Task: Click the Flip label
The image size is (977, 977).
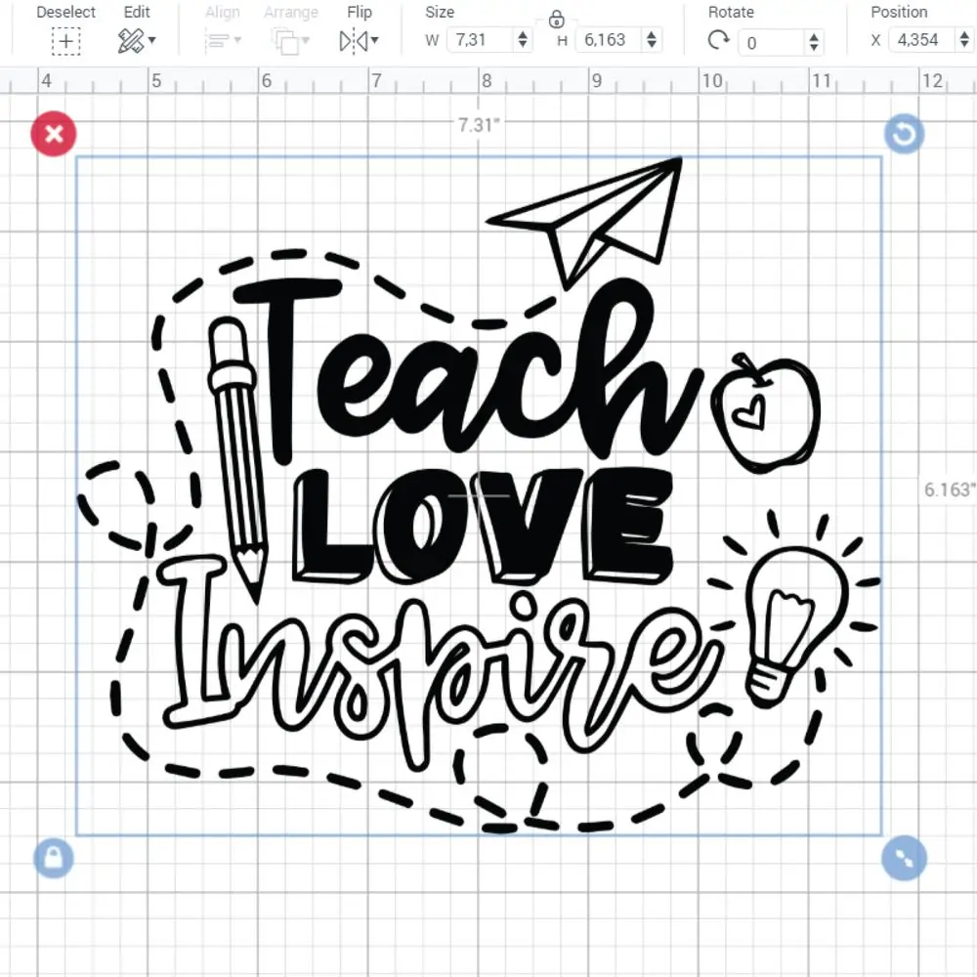Action: [x=360, y=12]
